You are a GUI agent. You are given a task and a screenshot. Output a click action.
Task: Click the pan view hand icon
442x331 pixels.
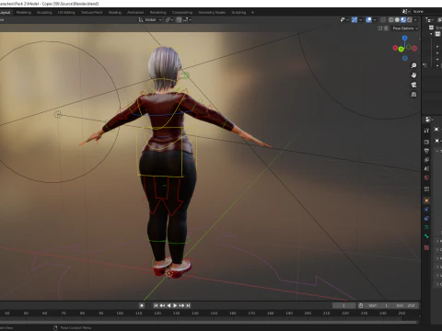coord(413,75)
